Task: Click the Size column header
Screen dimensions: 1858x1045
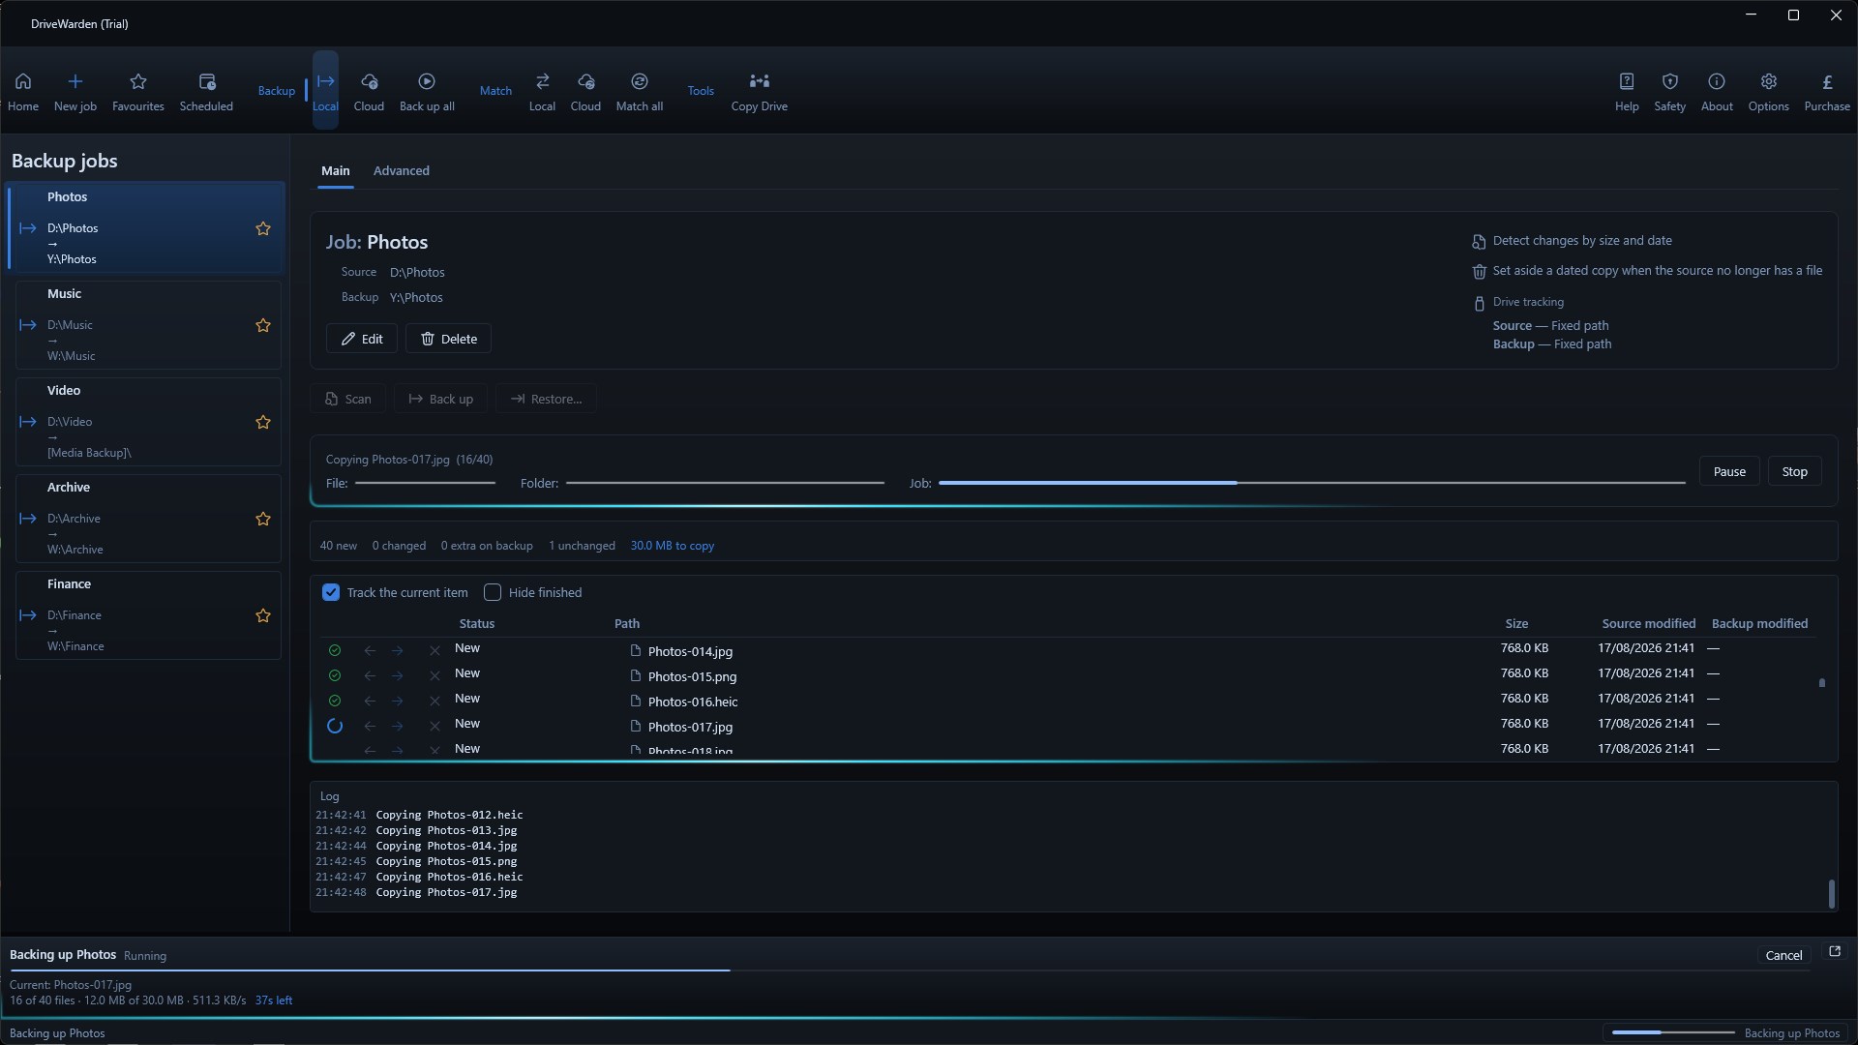Action: tap(1516, 624)
